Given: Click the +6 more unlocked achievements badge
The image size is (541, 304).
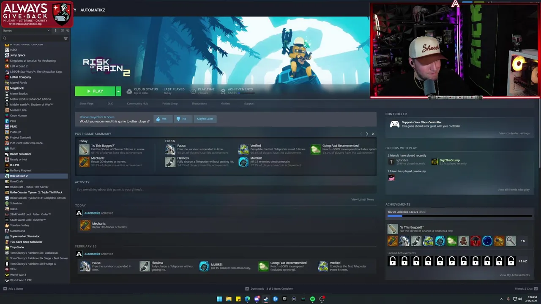Looking at the screenshot, I should 523,241.
